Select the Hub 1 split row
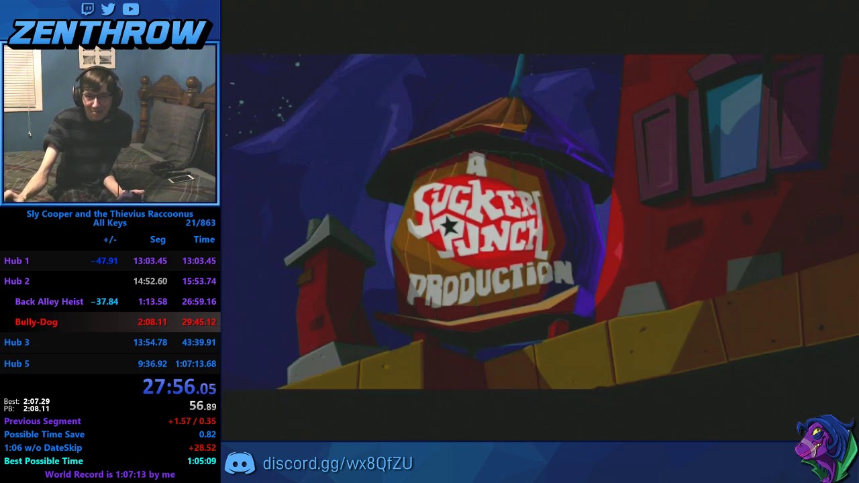The image size is (859, 483). tap(110, 261)
